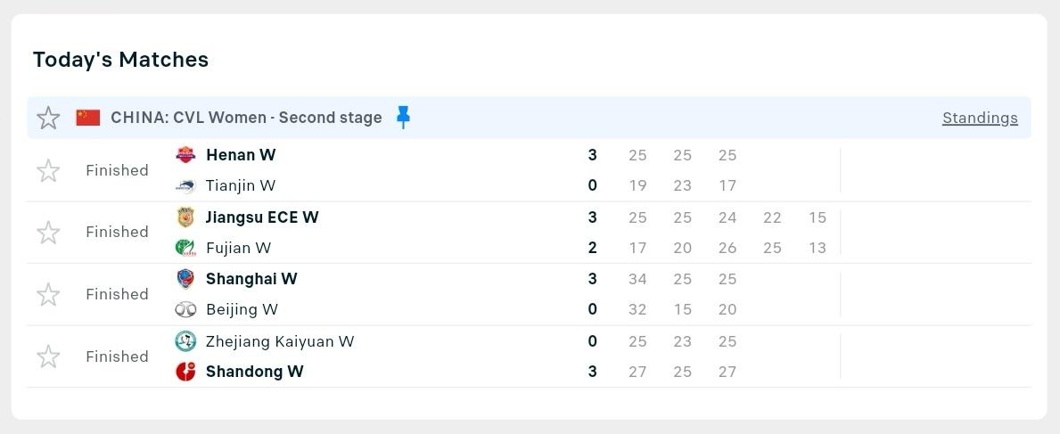
Task: Click the China flag icon
Action: (x=87, y=118)
